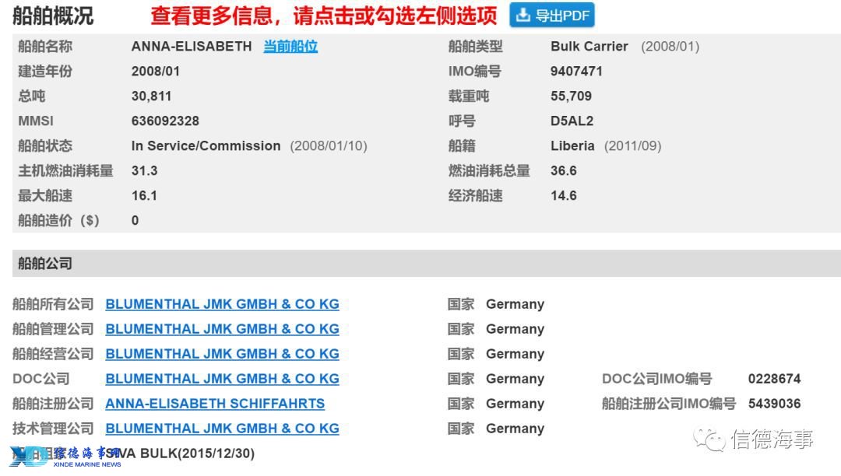Select the In Service/Commission status text
The width and height of the screenshot is (841, 476).
pos(206,146)
